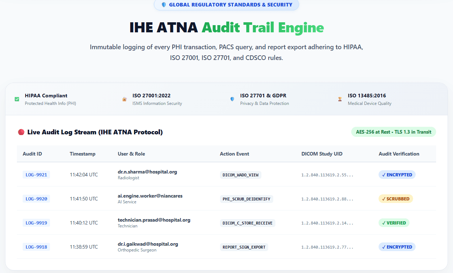Open audit entry LOG-9919
453x273 pixels.
coord(36,223)
